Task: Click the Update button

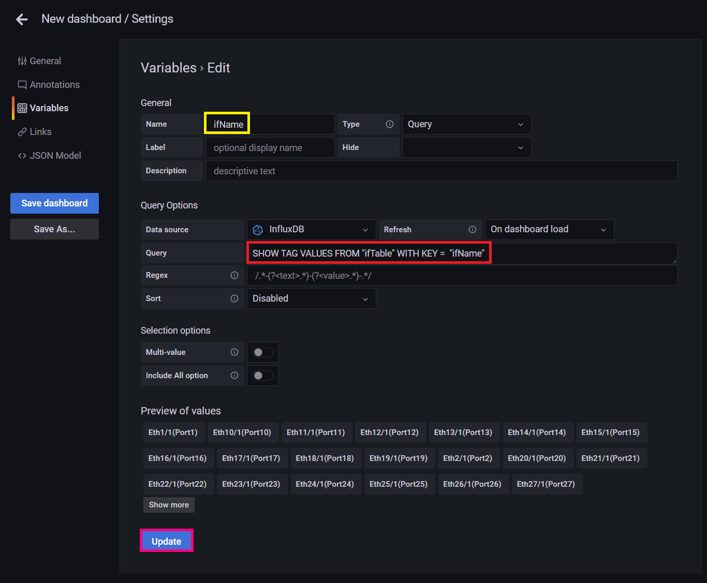Action: click(167, 541)
